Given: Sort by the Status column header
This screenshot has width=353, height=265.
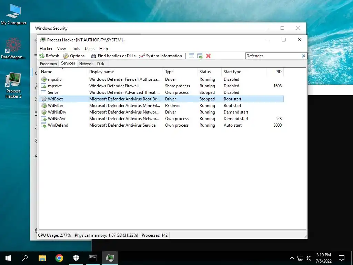Looking at the screenshot, I should pyautogui.click(x=209, y=72).
